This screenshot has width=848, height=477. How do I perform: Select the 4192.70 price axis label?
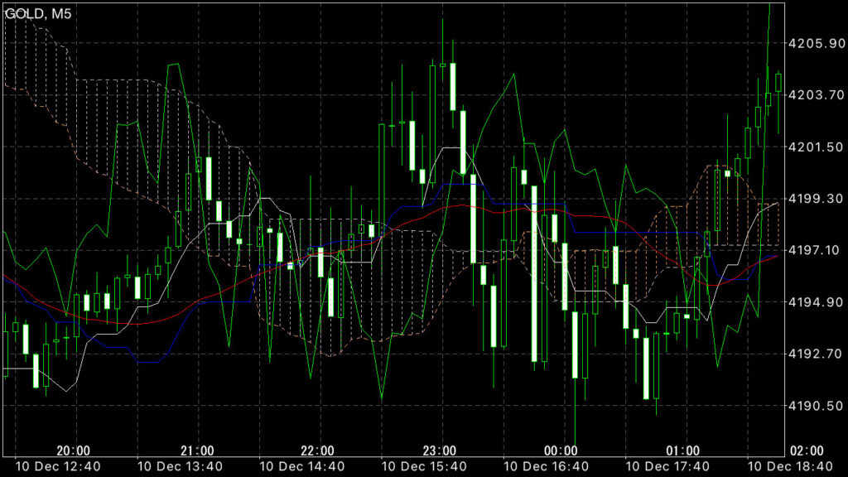815,354
